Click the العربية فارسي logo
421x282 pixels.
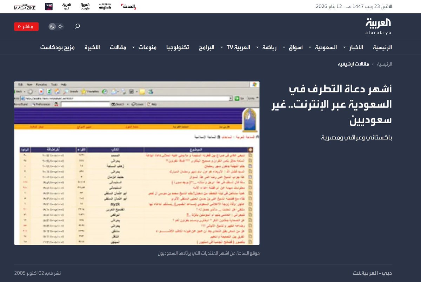click(85, 6)
